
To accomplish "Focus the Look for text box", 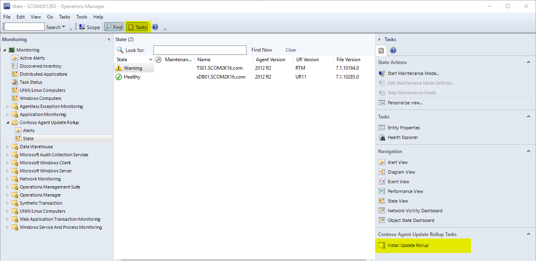I will click(x=200, y=50).
